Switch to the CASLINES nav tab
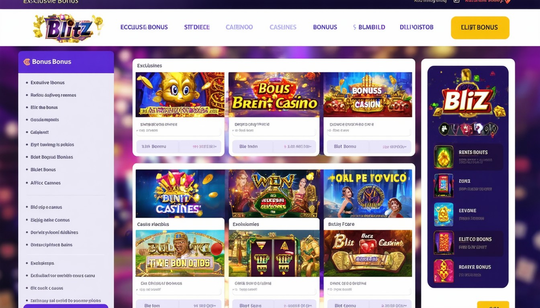 click(283, 27)
